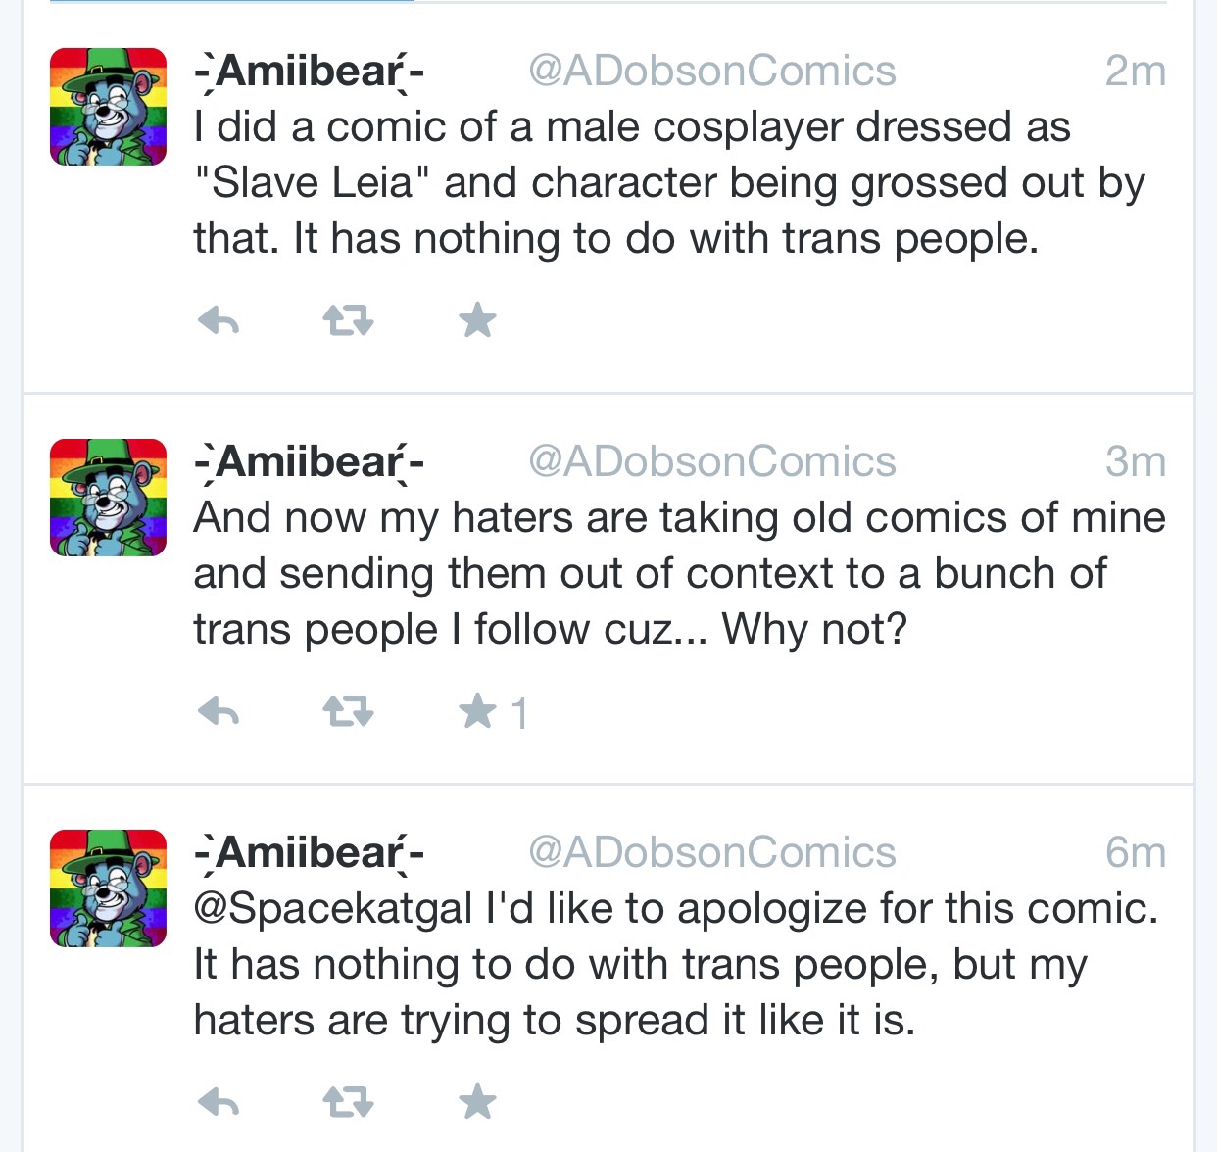Reply to the Slave Leia cosplayer tweet
This screenshot has height=1152, width=1217.
pyautogui.click(x=219, y=320)
